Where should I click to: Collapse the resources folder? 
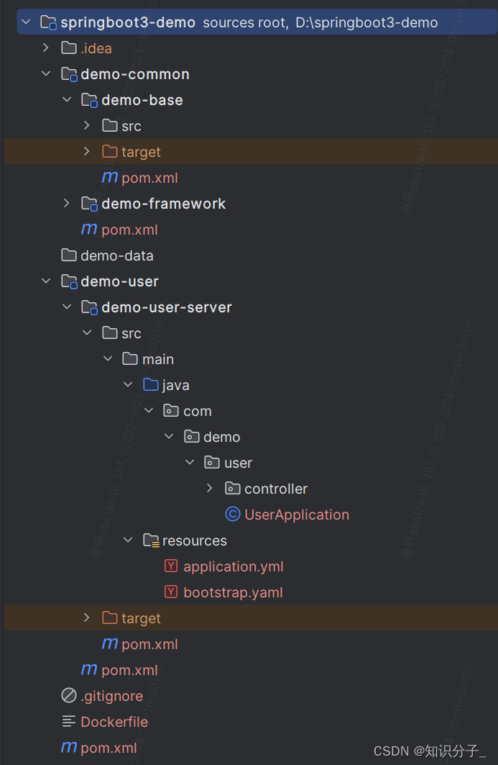(128, 540)
